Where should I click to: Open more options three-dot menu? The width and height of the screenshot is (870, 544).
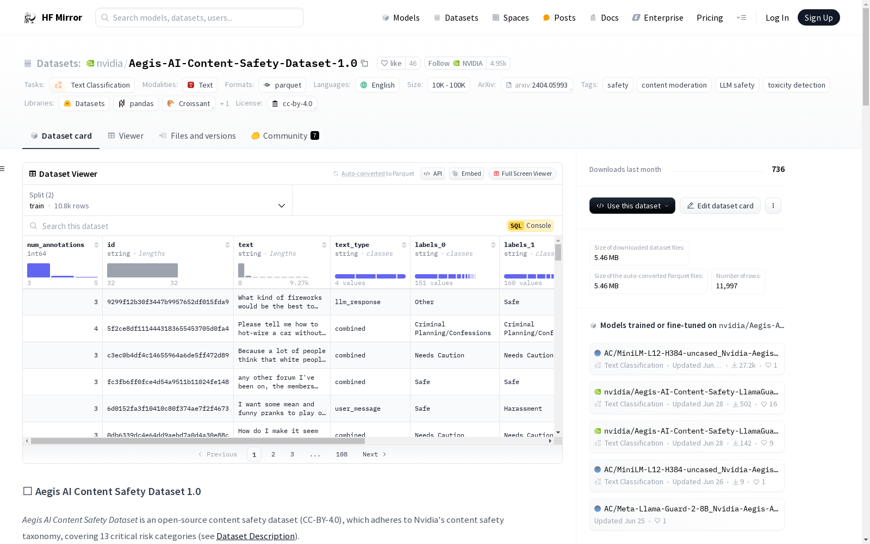[773, 206]
